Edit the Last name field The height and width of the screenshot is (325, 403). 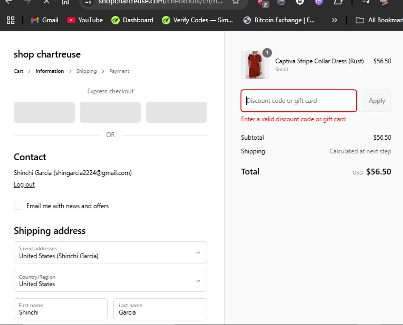click(160, 309)
